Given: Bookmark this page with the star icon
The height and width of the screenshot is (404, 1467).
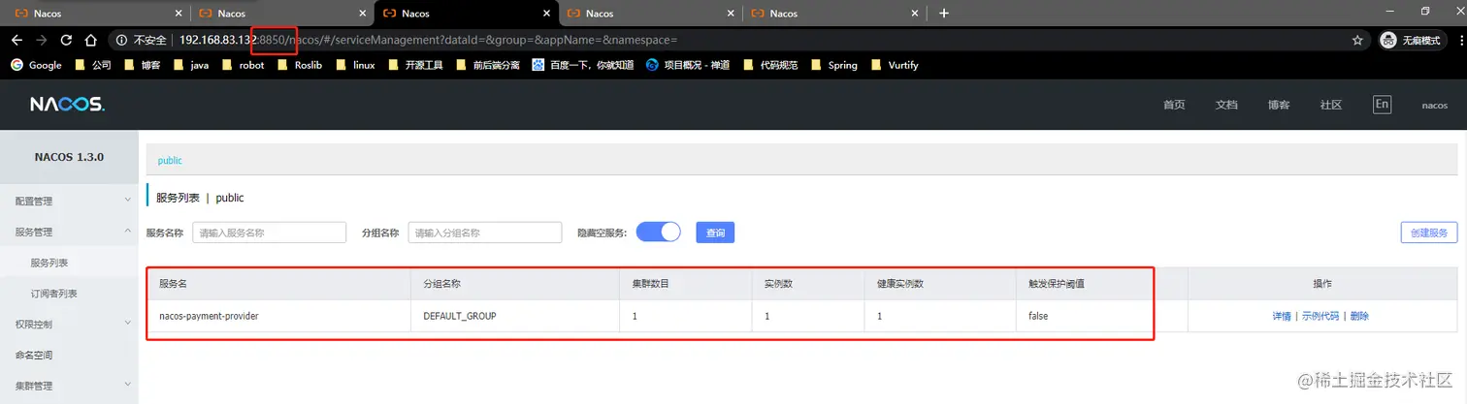Looking at the screenshot, I should [1357, 41].
